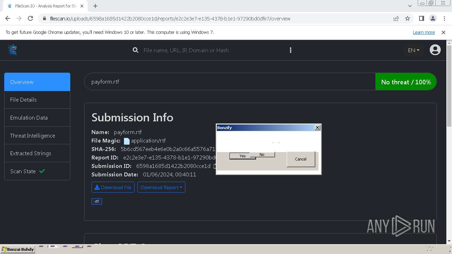
Task: Click the No threat / 100% verdict badge
Action: 406,82
